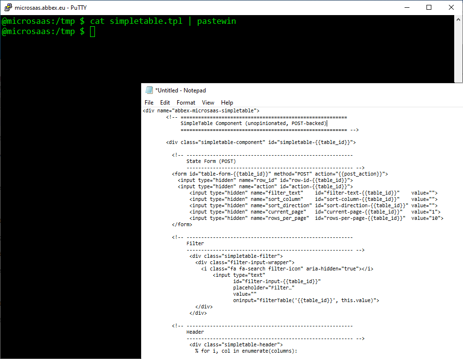
Task: Close the PuTTY session window
Action: click(x=452, y=7)
